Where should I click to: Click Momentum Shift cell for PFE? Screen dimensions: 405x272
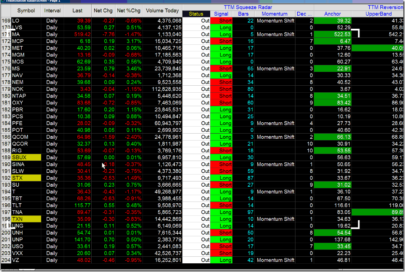276,123
